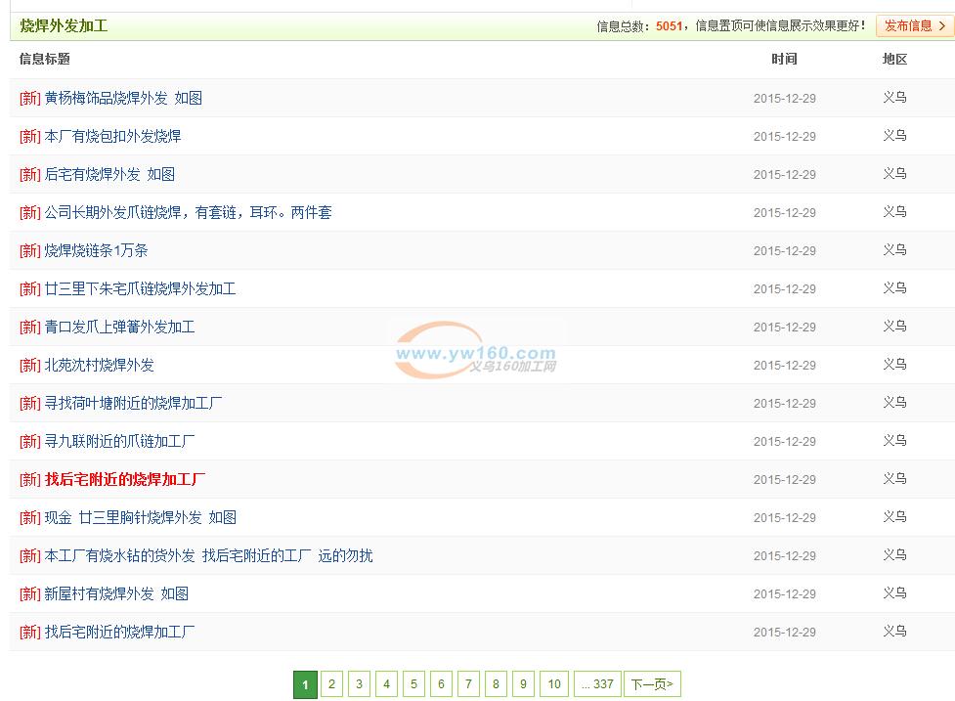Open listing 本厂有烧包扣外发烧焊
The width and height of the screenshot is (955, 701).
coord(112,136)
